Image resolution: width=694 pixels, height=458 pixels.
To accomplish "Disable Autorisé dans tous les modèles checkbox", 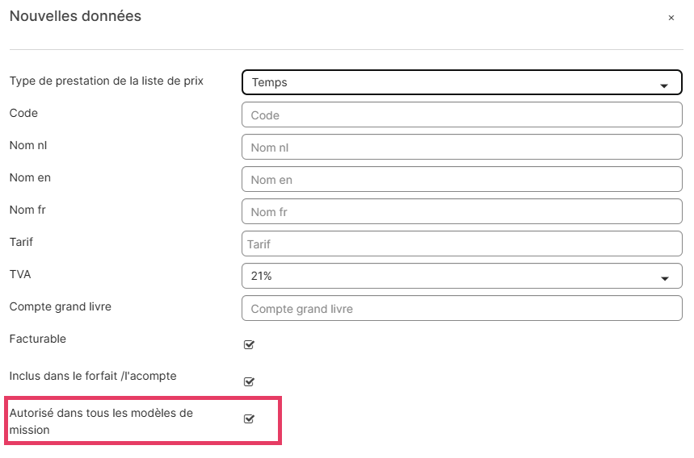I will 249,418.
